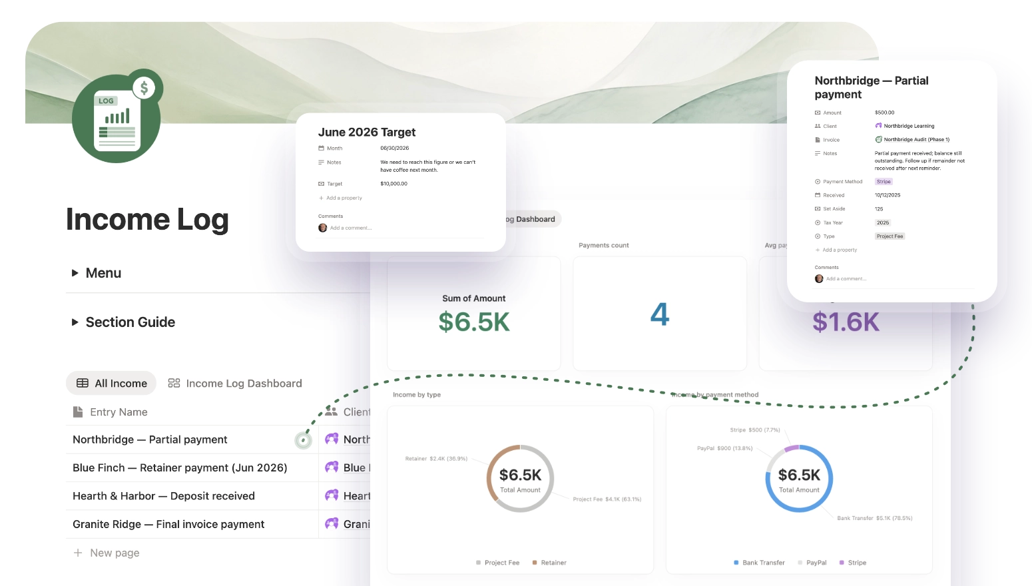This screenshot has width=1032, height=586.
Task: Click the PayPal $900 (13.8%) chart label
Action: click(x=725, y=448)
